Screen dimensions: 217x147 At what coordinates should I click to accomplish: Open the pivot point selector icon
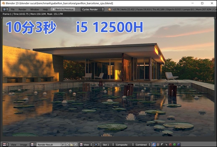point(97,144)
